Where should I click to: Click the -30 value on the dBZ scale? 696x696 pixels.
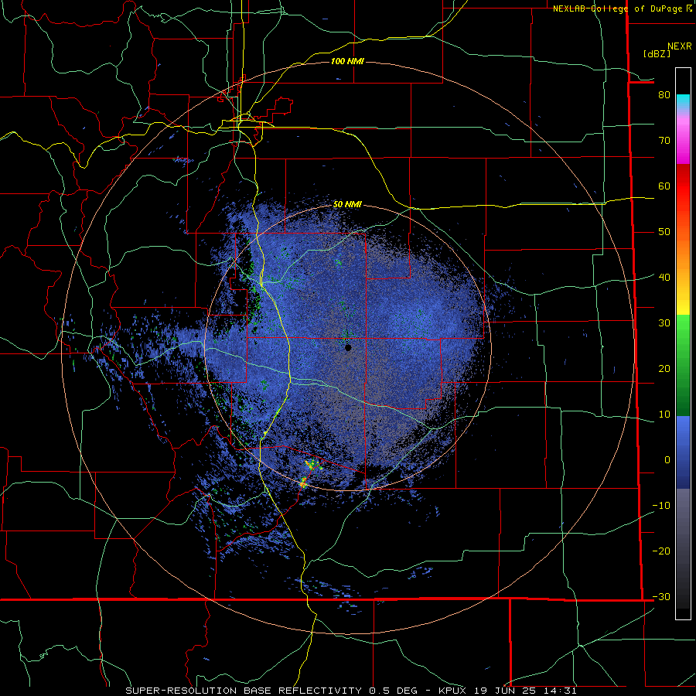coord(661,596)
